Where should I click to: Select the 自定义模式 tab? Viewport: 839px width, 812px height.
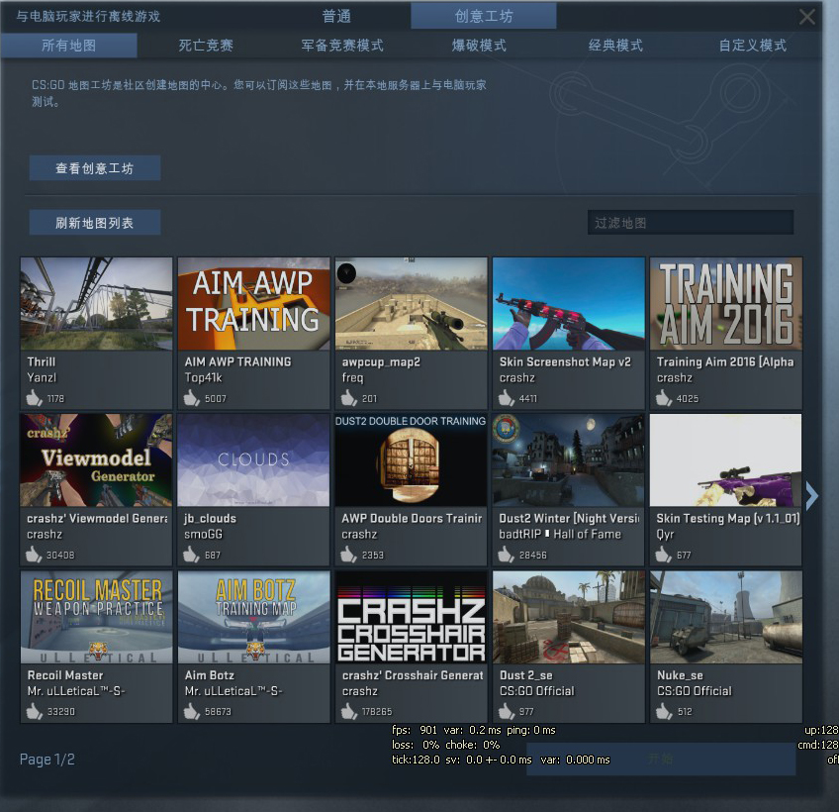(x=752, y=46)
